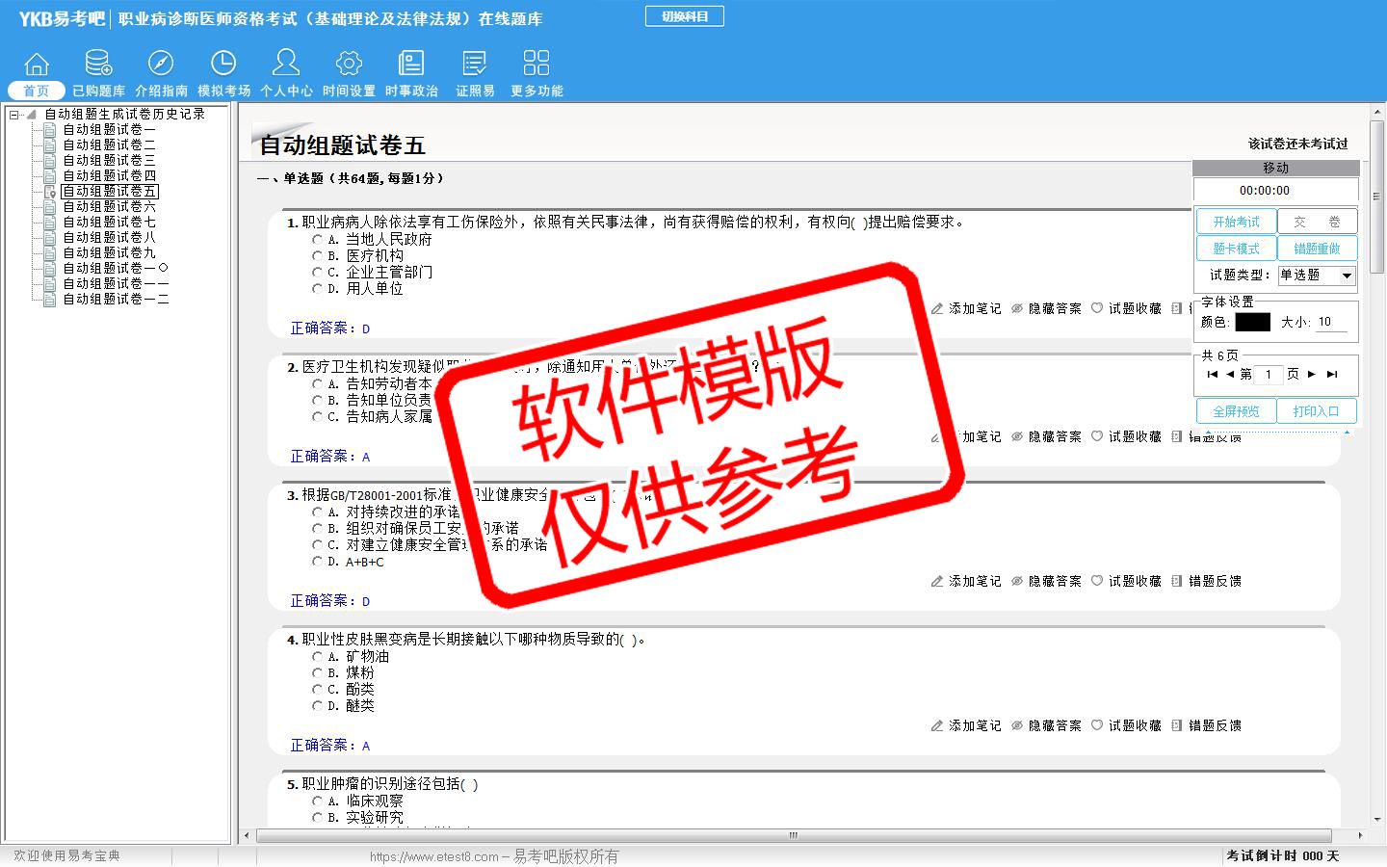Screen dimensions: 1387x867
Task: Open the 模拟考场 mock exam clock icon
Action: point(223,64)
